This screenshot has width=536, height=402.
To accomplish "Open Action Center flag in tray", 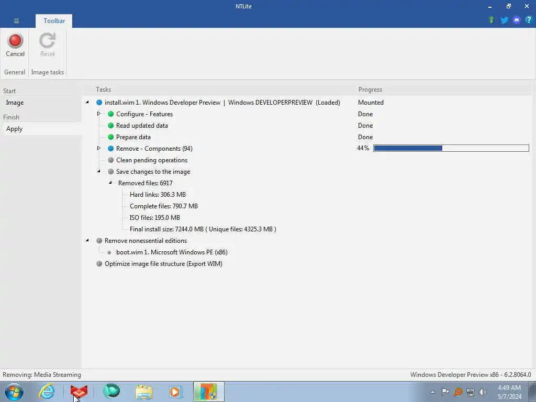I will [x=445, y=392].
